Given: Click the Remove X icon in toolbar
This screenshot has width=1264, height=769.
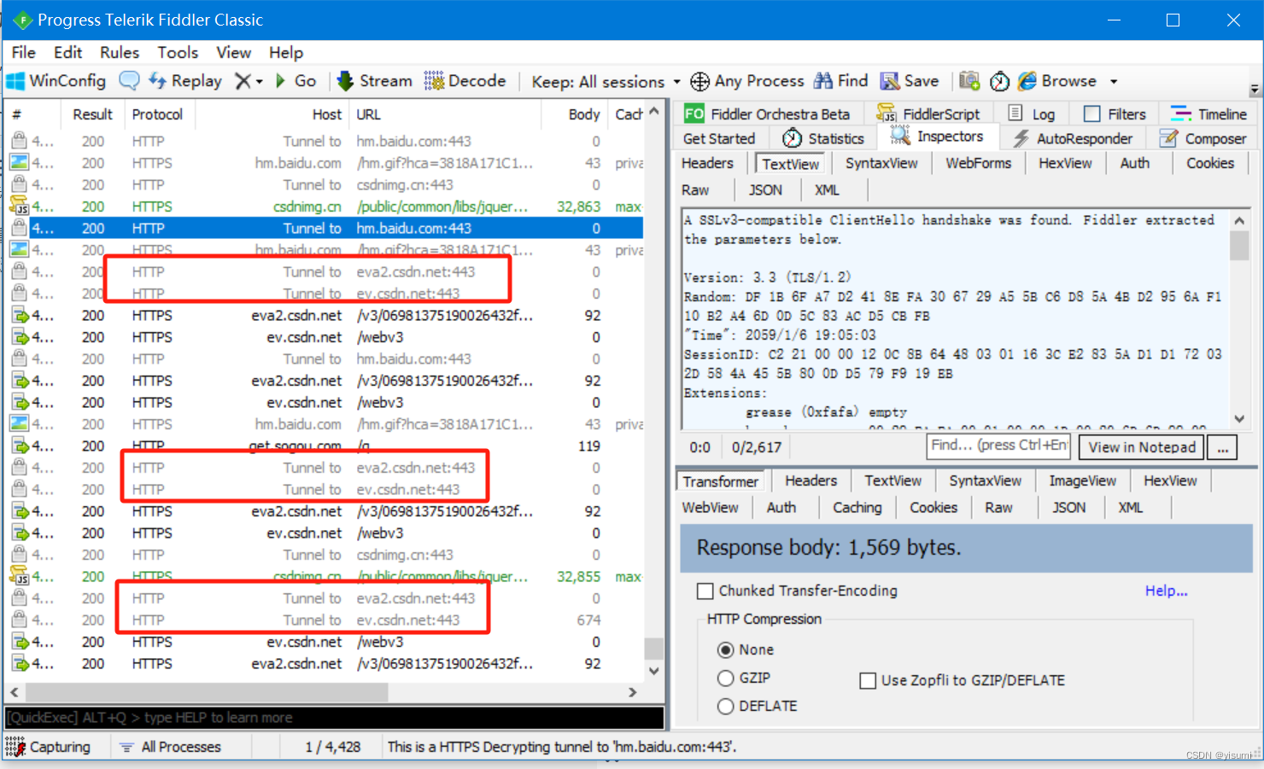Looking at the screenshot, I should pyautogui.click(x=243, y=81).
